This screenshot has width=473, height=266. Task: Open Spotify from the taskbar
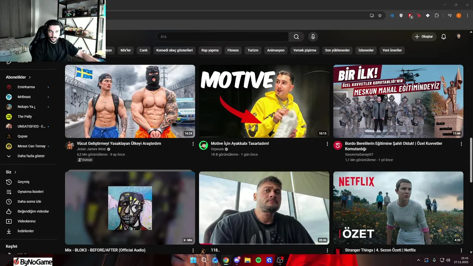coord(259,260)
